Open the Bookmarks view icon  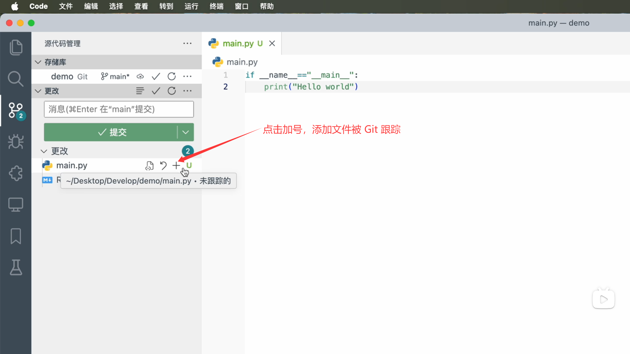click(x=16, y=236)
